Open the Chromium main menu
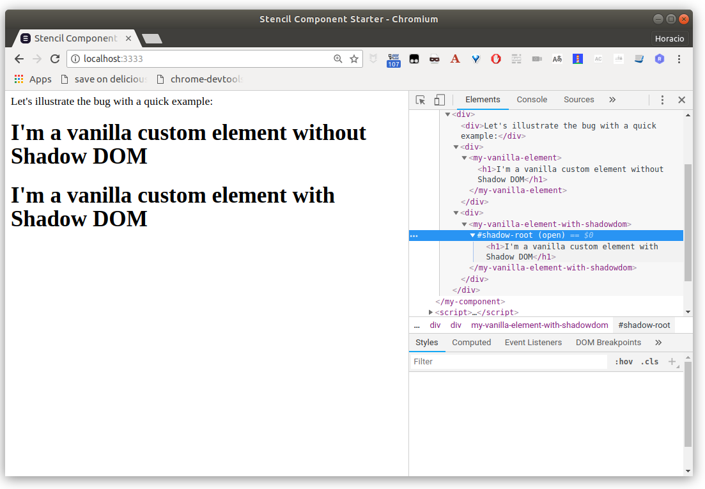Screen dimensions: 705x489 679,59
